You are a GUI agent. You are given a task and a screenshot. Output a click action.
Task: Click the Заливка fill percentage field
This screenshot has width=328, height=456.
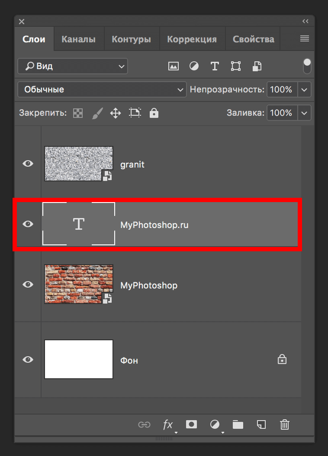coord(281,113)
